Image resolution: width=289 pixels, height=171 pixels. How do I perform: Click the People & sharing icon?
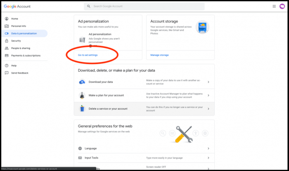coord(7,48)
